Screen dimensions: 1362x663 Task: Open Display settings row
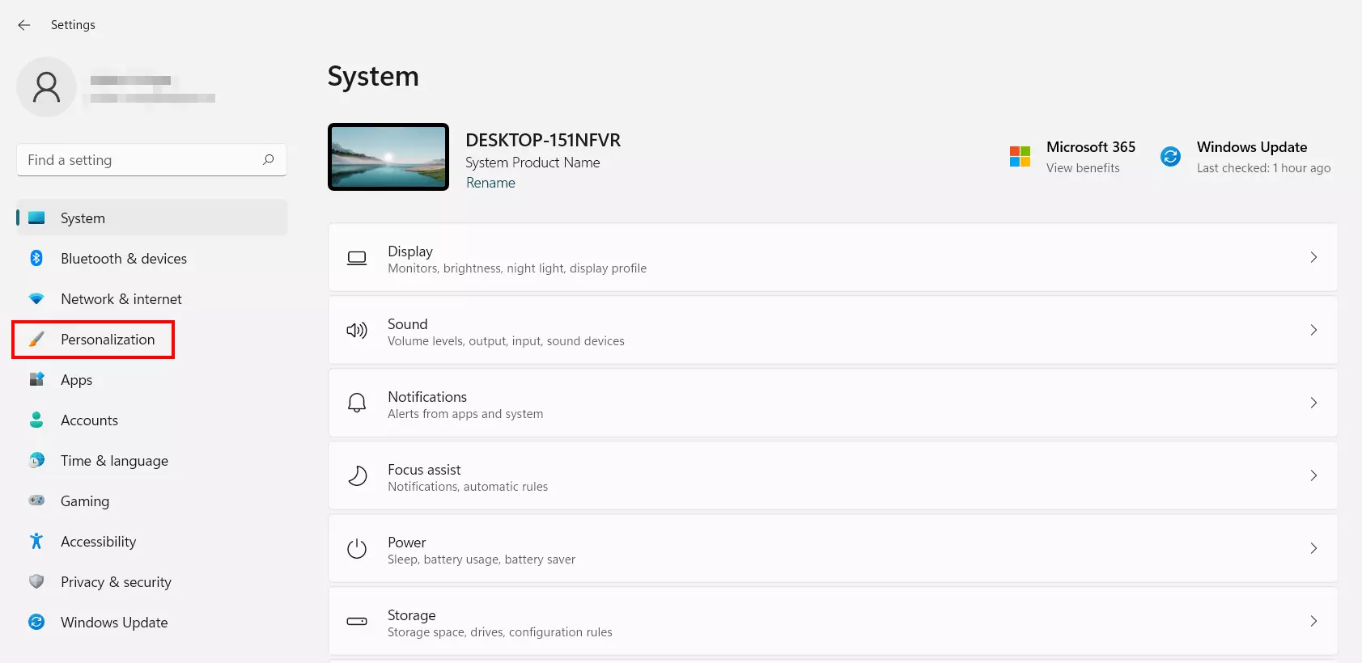point(833,257)
